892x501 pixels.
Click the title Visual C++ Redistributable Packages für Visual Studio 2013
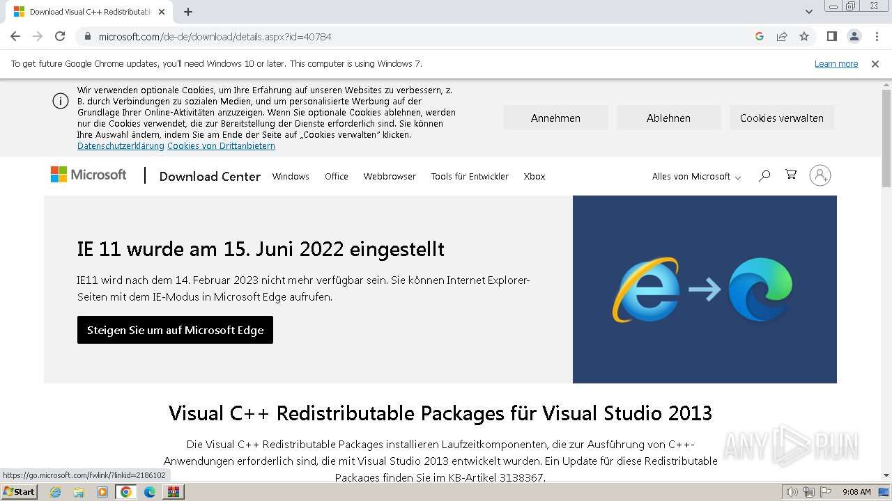pos(440,413)
